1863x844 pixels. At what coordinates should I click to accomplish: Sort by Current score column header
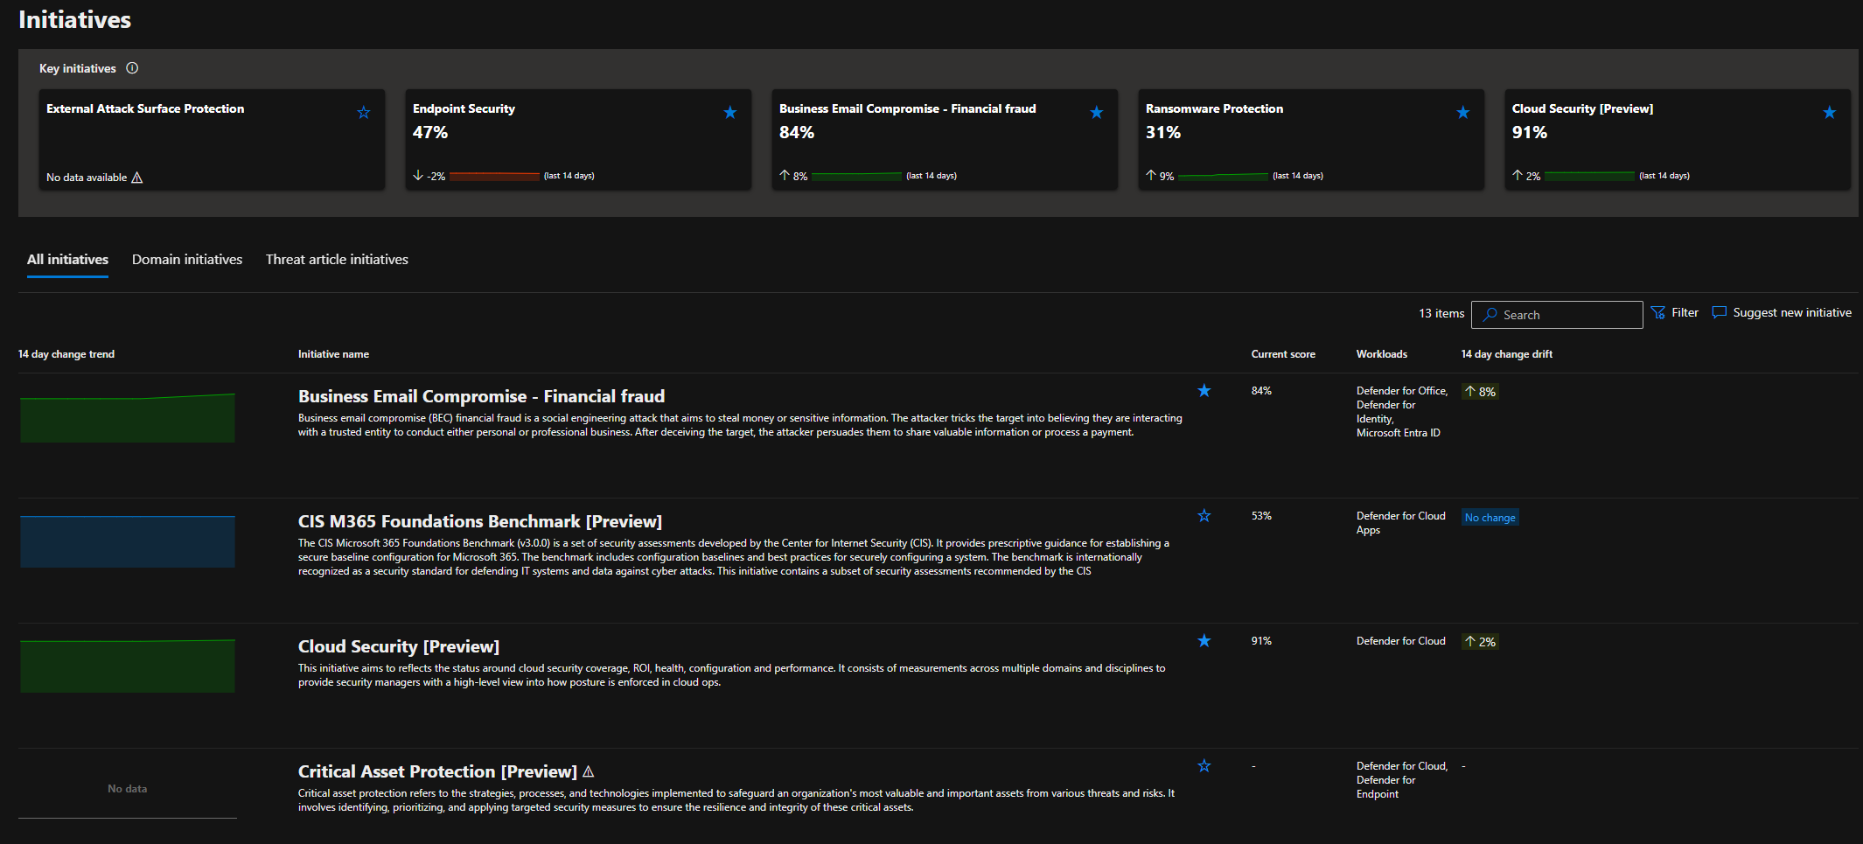tap(1282, 354)
